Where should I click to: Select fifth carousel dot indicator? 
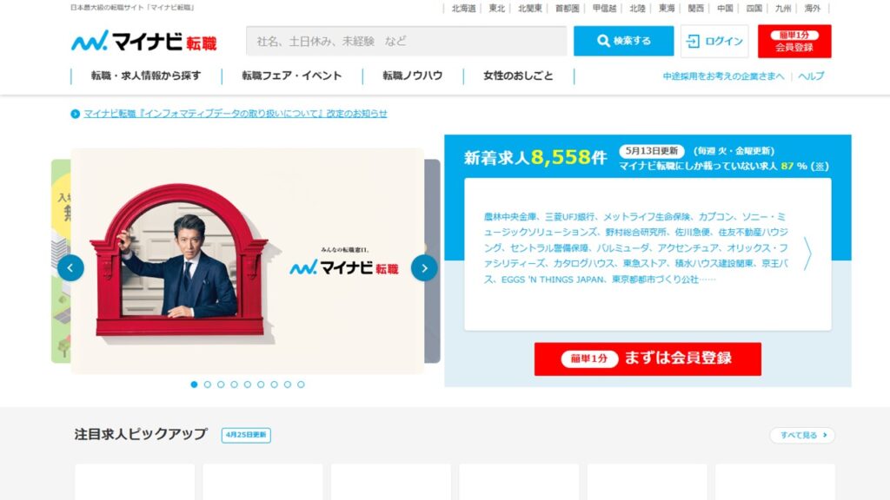pyautogui.click(x=248, y=385)
